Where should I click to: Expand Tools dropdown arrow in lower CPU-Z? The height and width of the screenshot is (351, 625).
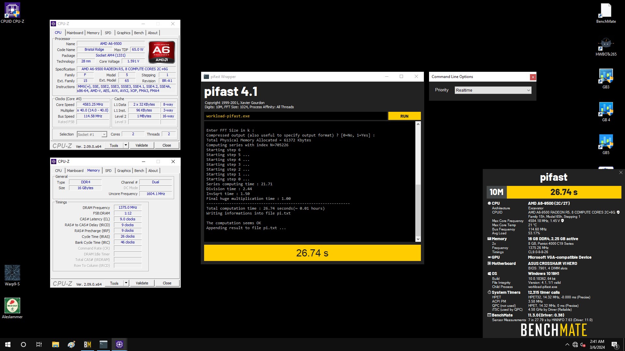pyautogui.click(x=126, y=283)
